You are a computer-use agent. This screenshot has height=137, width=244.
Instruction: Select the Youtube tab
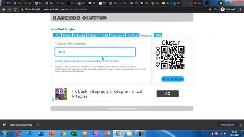point(146,35)
